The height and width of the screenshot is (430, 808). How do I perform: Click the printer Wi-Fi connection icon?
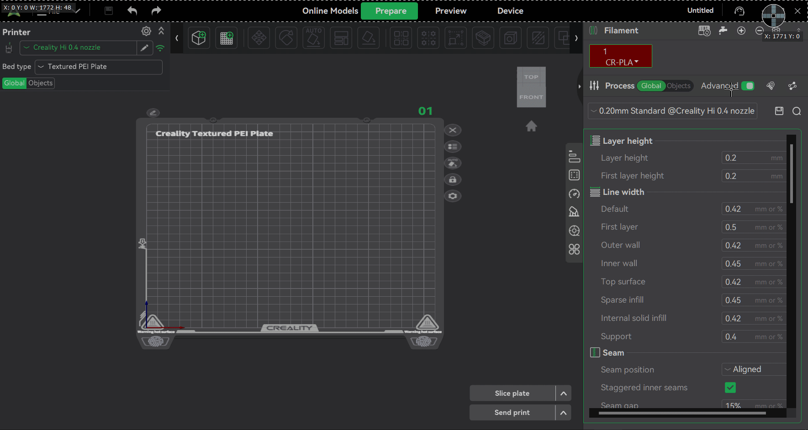[x=160, y=47]
